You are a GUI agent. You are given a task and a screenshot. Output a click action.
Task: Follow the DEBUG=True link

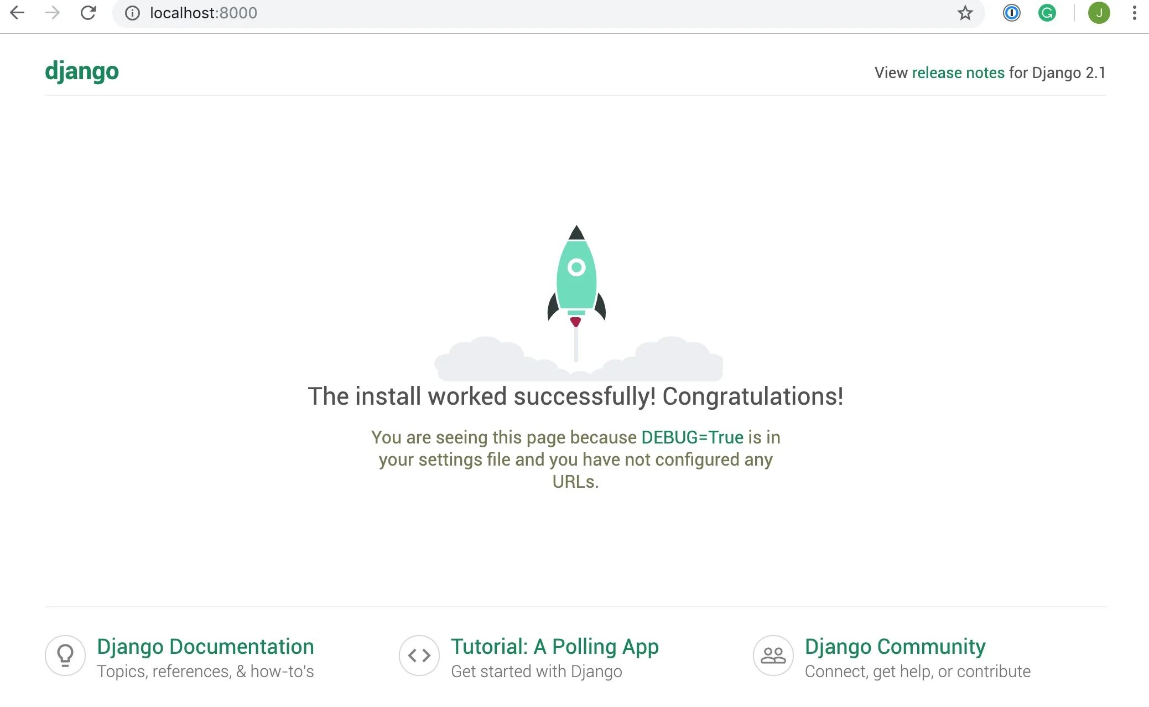tap(692, 437)
